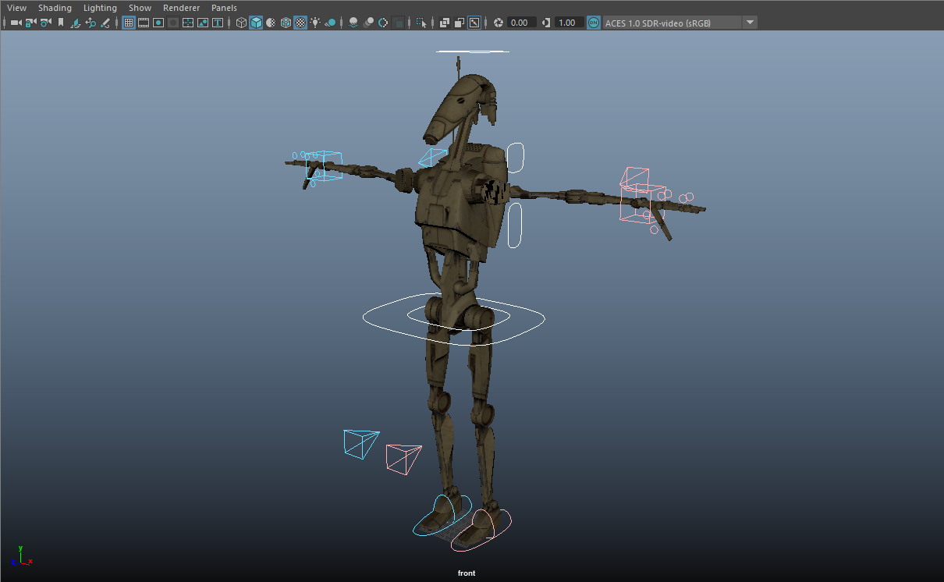Click the 'front' camera name label
The height and width of the screenshot is (582, 944).
(x=467, y=573)
